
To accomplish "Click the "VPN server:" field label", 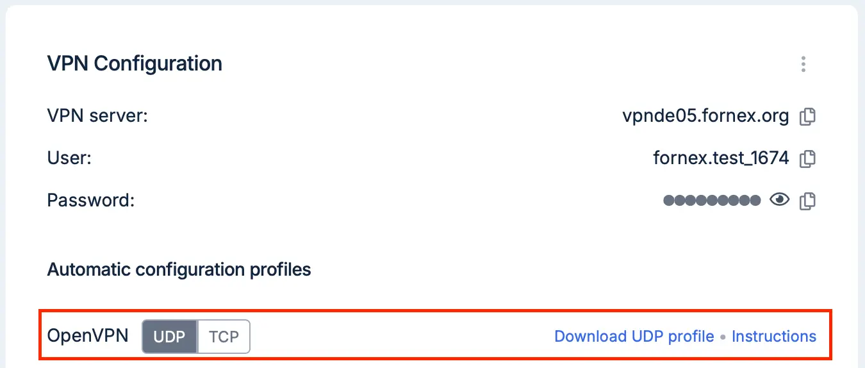I will click(97, 117).
